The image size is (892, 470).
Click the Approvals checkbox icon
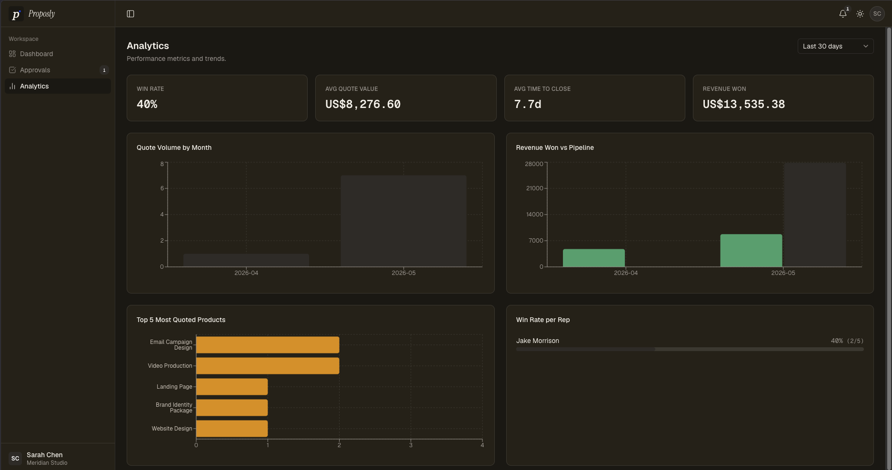click(x=12, y=70)
